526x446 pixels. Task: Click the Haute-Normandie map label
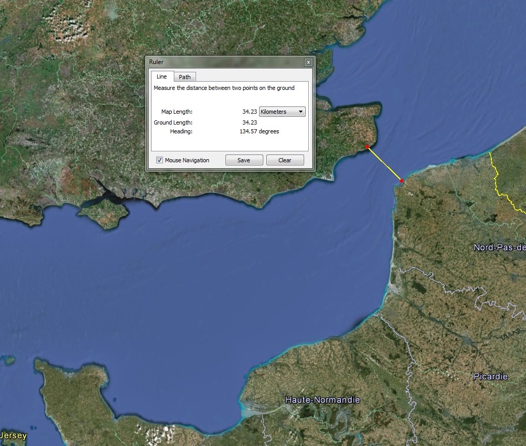[322, 399]
